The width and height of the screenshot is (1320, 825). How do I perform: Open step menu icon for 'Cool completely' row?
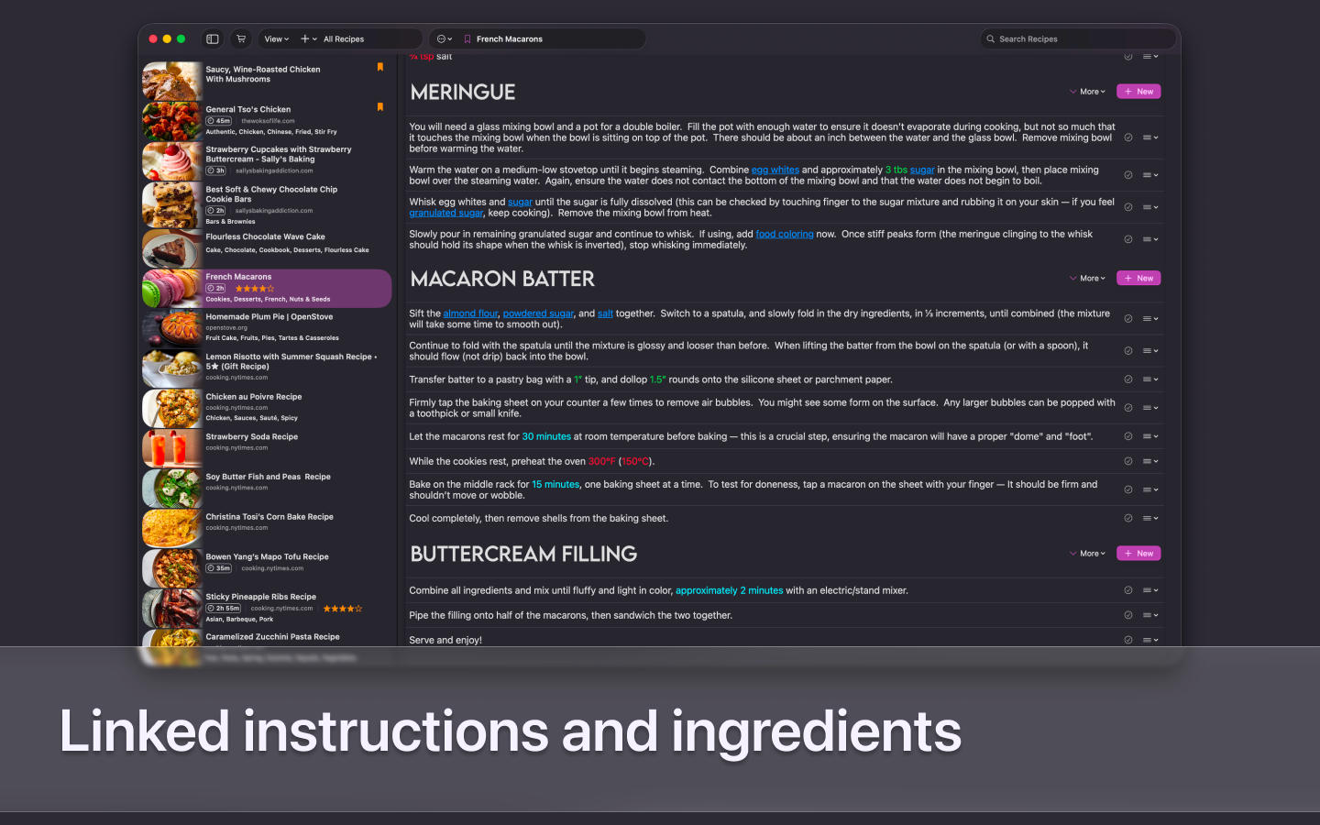click(1150, 518)
